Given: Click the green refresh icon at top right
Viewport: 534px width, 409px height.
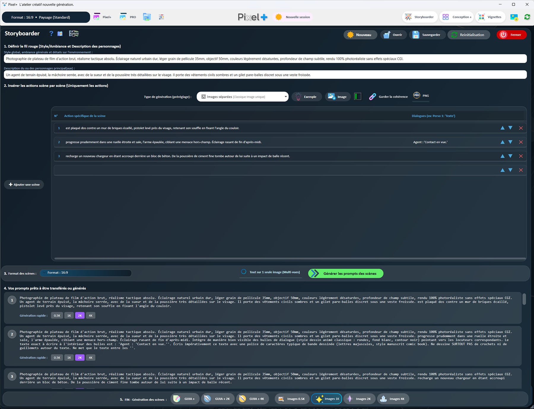Looking at the screenshot, I should pos(527,17).
